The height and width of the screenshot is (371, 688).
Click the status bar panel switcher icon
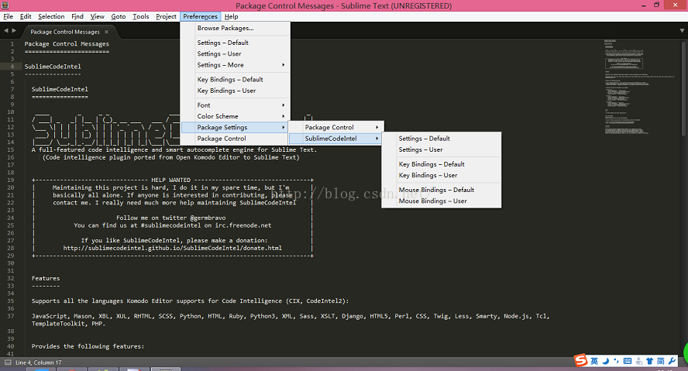tap(8, 362)
